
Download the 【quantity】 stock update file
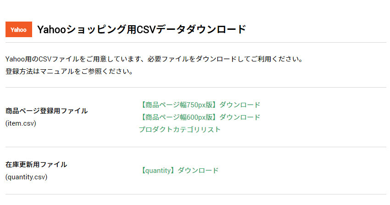pyautogui.click(x=179, y=171)
